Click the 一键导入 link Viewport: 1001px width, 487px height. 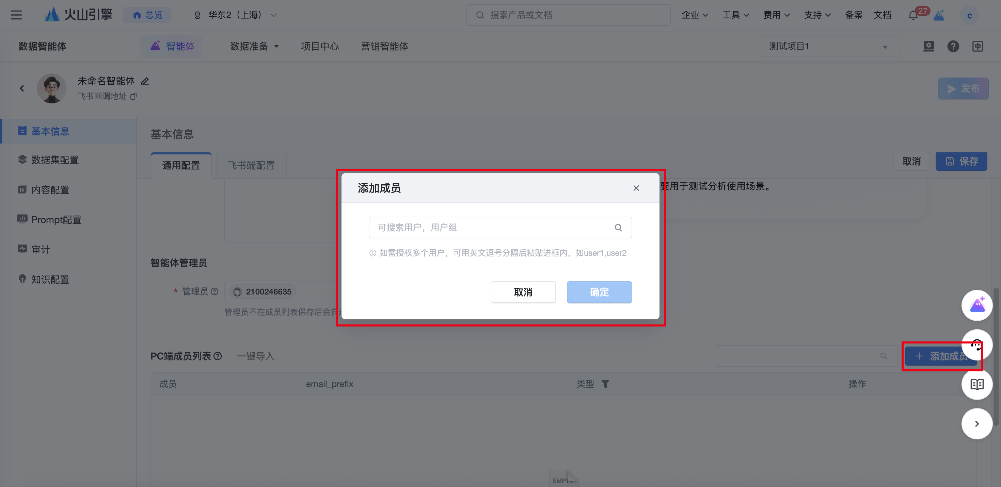(x=255, y=356)
